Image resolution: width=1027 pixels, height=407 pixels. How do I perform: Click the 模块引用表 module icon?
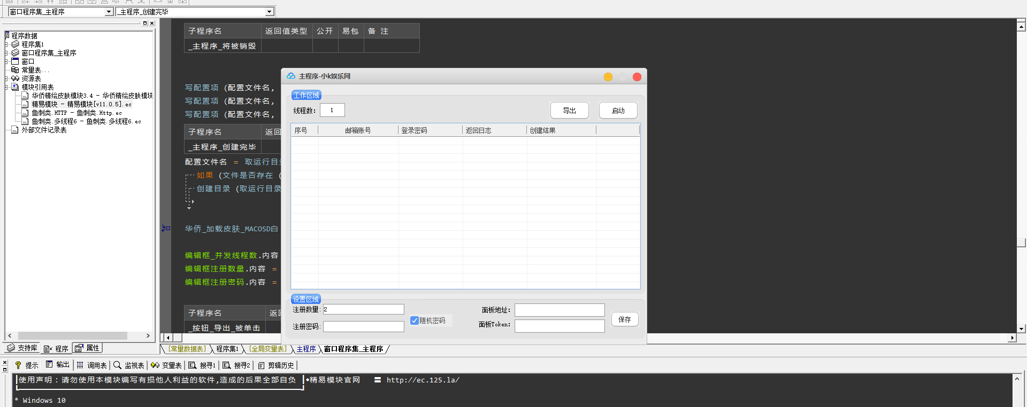15,87
